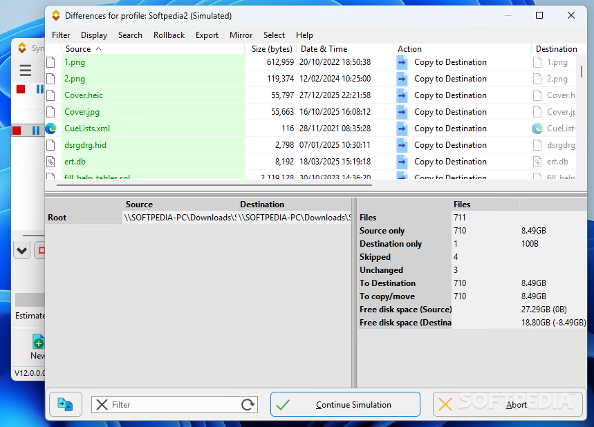Click the copy arrow icon for Cover.jpg

(x=402, y=112)
